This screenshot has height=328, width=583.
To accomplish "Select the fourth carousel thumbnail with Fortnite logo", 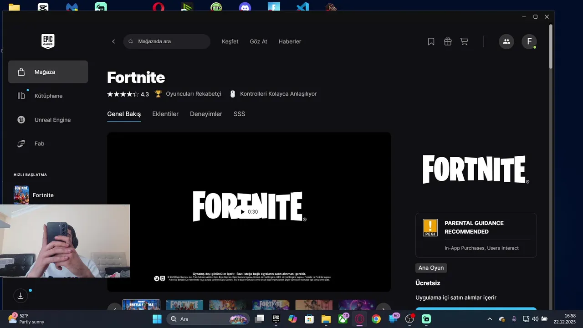I will tap(271, 305).
